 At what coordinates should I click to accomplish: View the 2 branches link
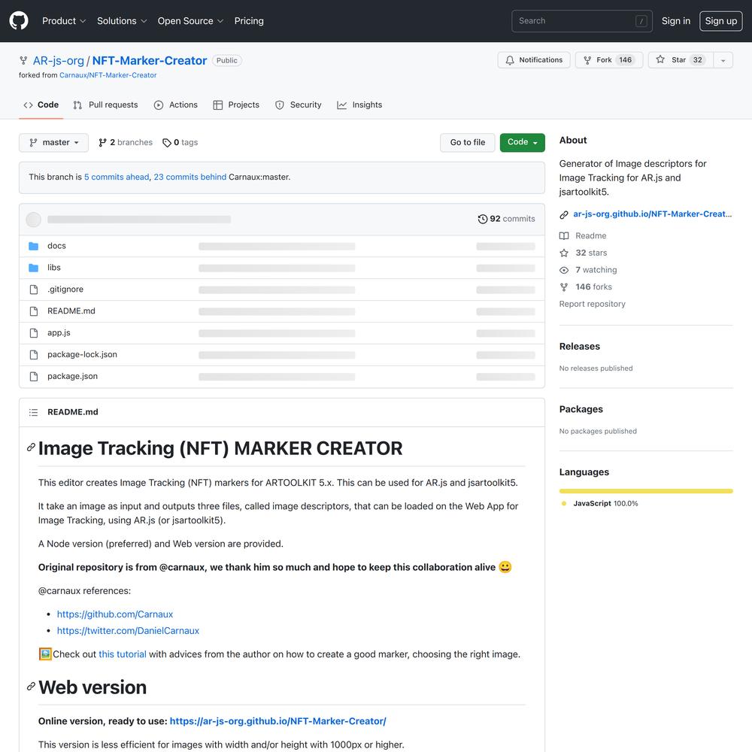point(125,143)
